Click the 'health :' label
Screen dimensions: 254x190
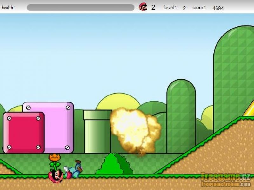point(9,7)
